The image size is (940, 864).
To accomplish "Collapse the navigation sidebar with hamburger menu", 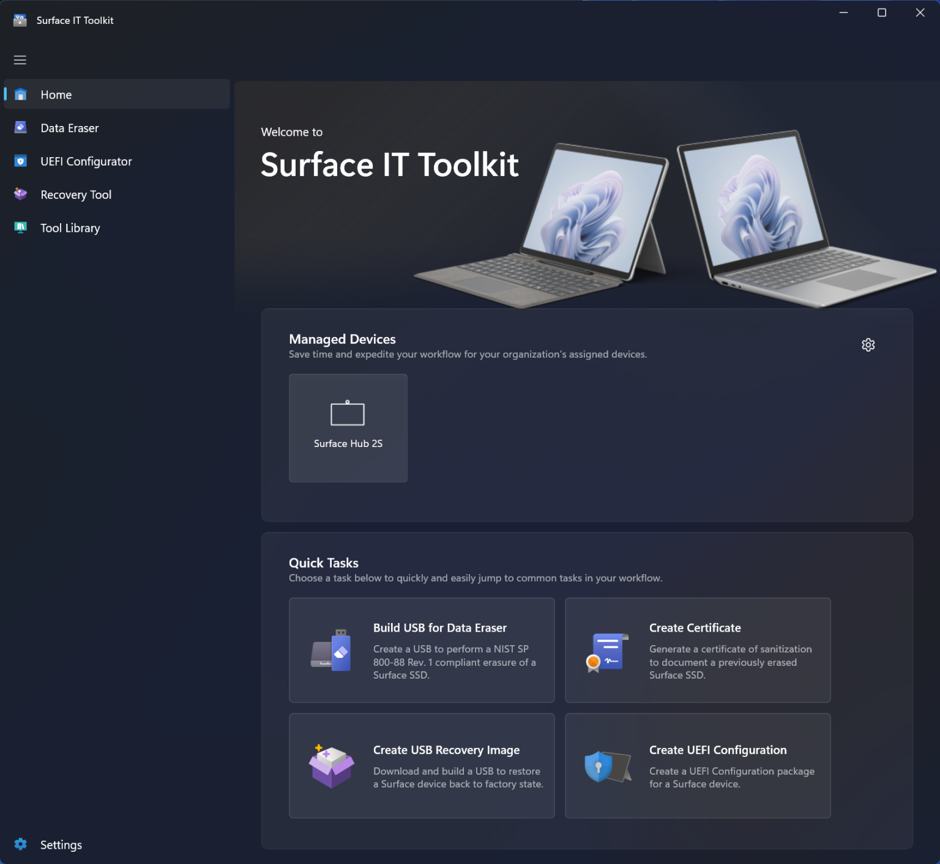I will [20, 59].
